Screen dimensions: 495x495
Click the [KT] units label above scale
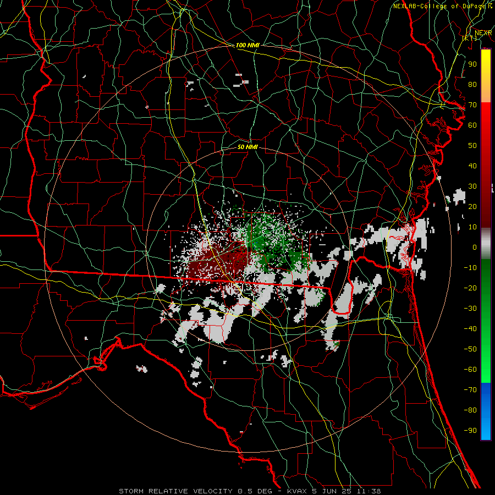(470, 38)
